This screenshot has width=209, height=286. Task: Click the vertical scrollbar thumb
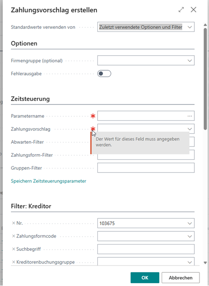tap(205, 78)
